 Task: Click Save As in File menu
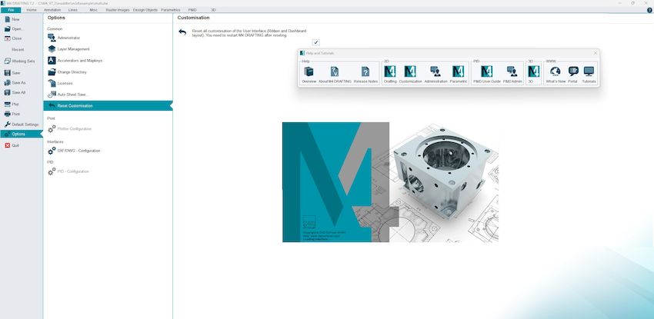[x=18, y=82]
